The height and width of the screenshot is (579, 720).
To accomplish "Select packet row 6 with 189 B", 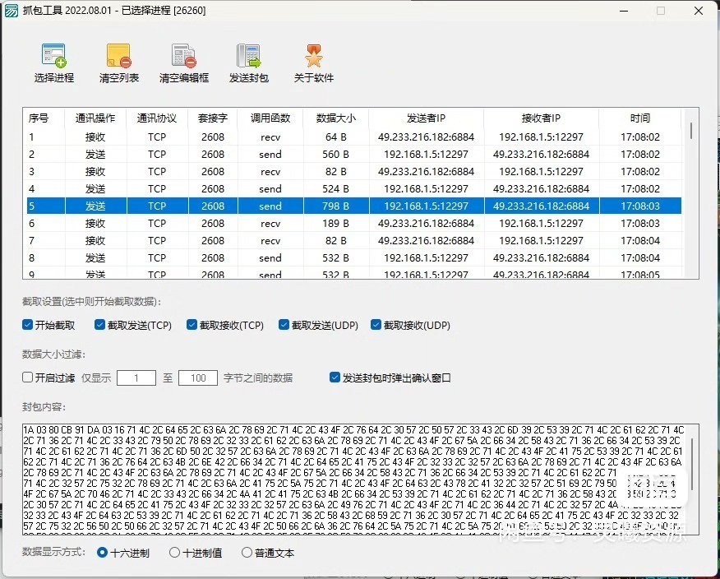I will (353, 224).
